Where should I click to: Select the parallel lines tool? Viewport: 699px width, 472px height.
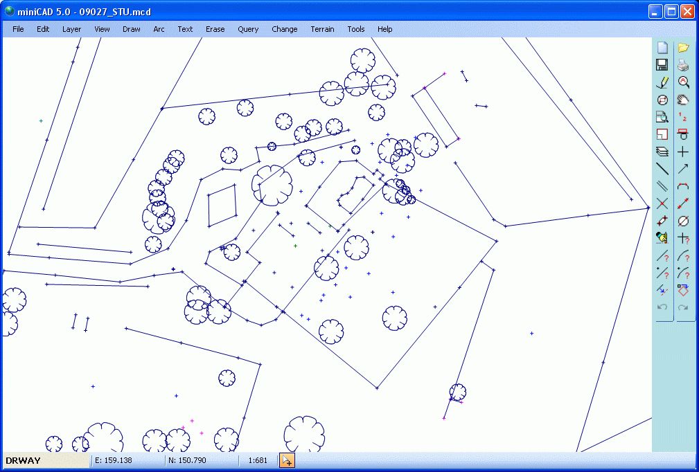tap(662, 186)
